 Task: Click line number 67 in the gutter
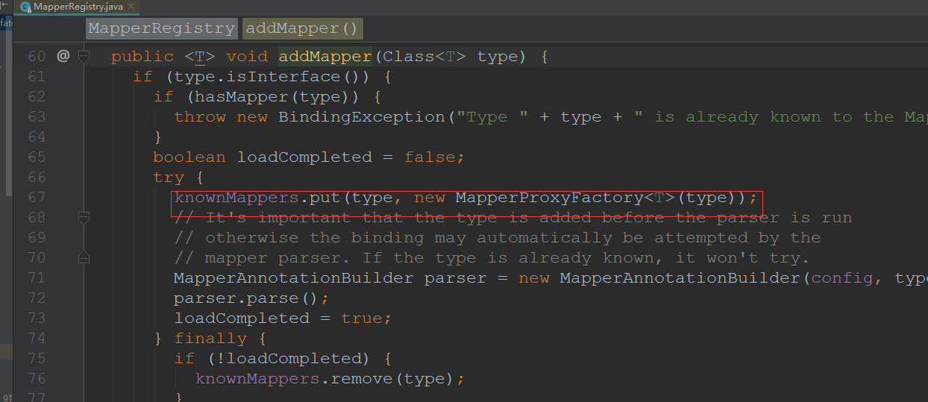37,197
